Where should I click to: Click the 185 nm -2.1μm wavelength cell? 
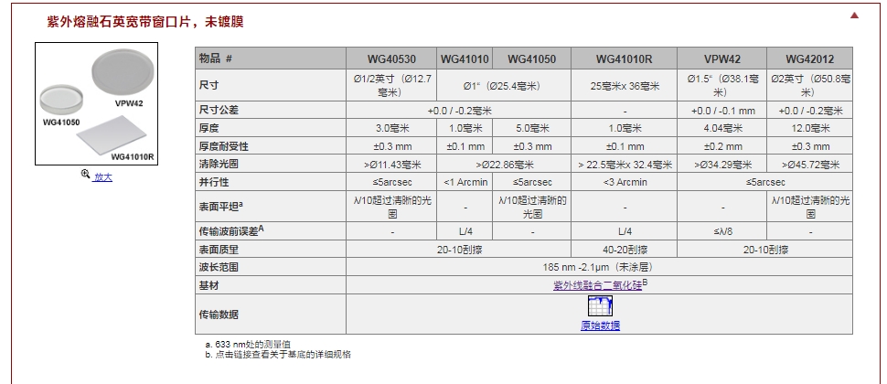tap(599, 267)
